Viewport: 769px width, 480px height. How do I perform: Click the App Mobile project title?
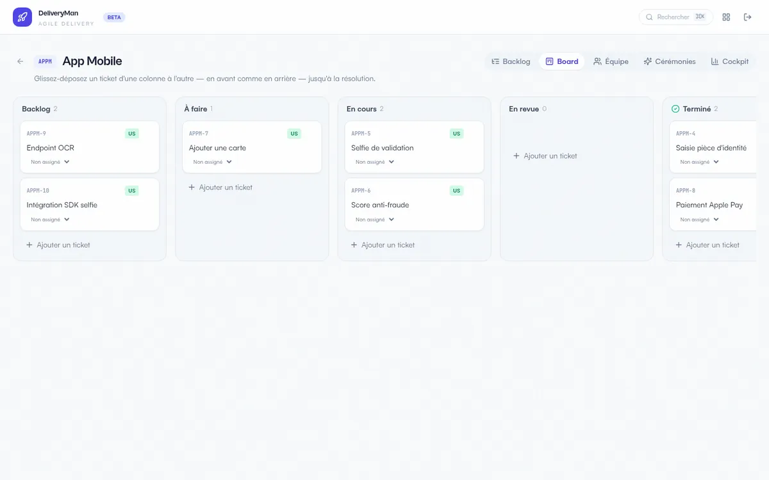92,61
